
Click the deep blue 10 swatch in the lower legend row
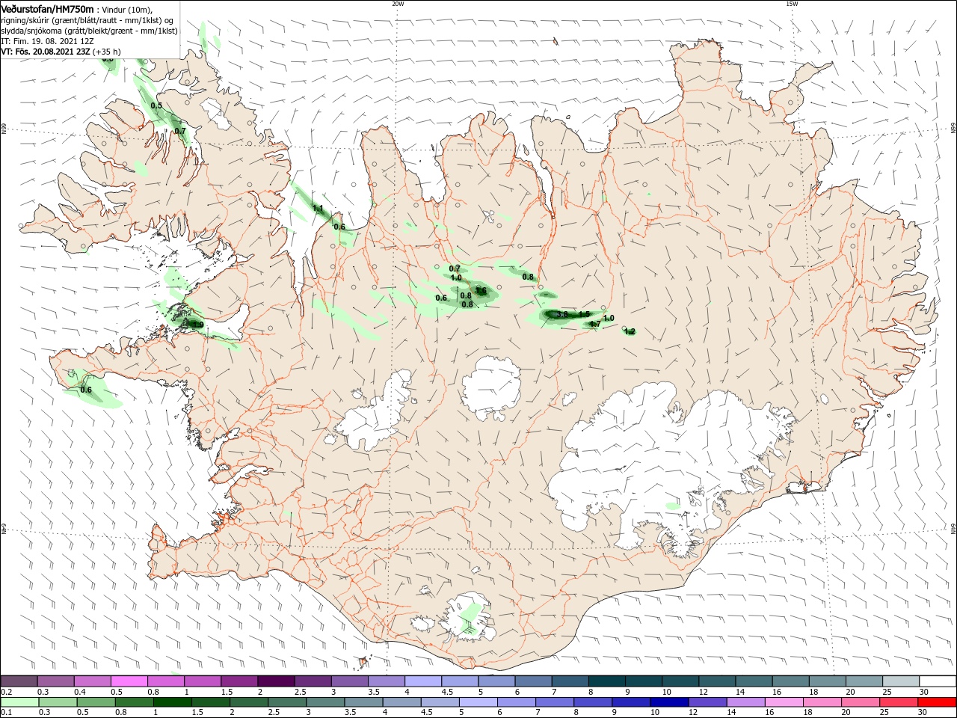click(x=669, y=702)
